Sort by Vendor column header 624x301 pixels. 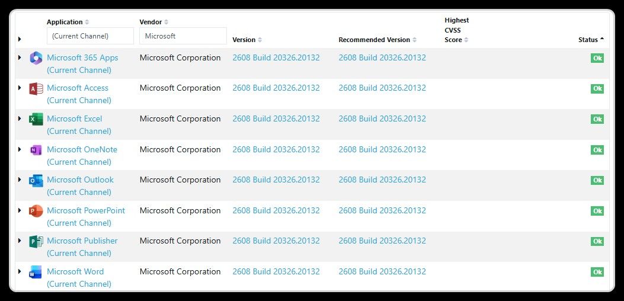point(153,22)
